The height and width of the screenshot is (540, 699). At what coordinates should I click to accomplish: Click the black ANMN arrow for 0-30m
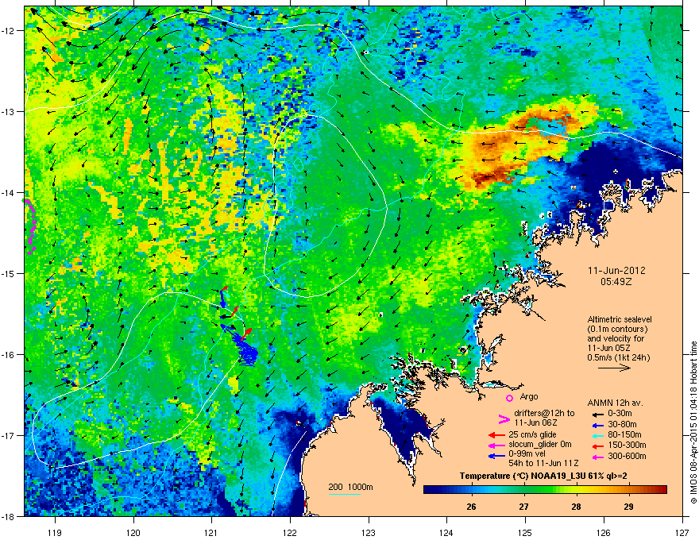[598, 414]
